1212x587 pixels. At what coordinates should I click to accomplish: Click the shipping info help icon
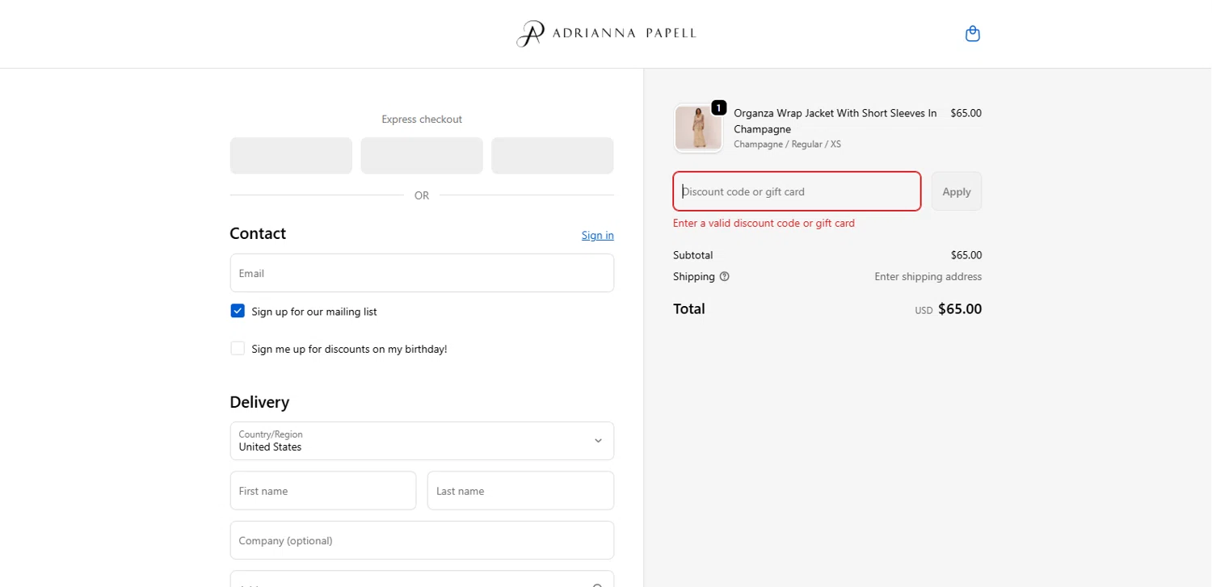[x=724, y=276]
